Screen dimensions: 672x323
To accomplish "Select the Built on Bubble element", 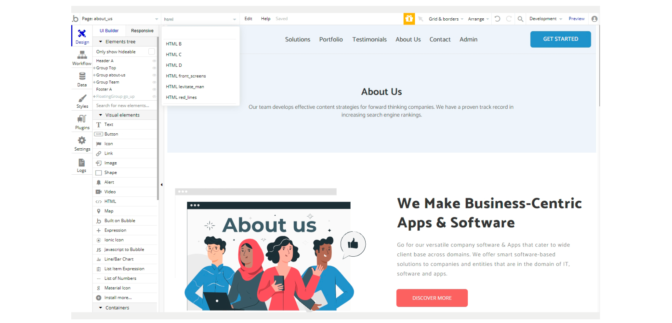I will [x=126, y=220].
